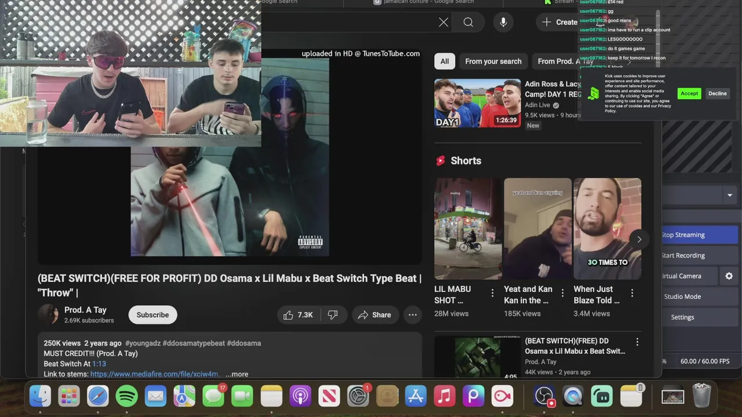Viewport: 742px width, 417px height.
Task: Open Launchpad in the dock
Action: [x=69, y=396]
